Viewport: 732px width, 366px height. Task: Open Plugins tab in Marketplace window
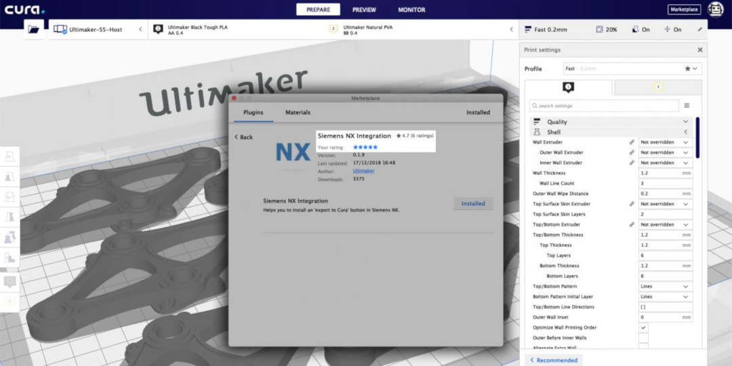253,113
